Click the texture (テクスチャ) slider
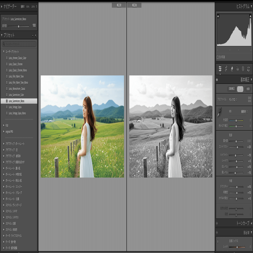Image resolution: width=253 pixels, height=253 pixels. [236, 187]
